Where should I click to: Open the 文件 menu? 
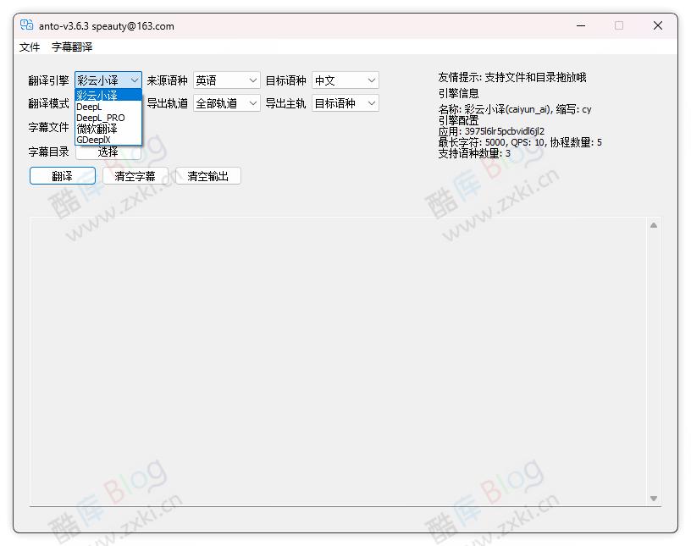[30, 47]
